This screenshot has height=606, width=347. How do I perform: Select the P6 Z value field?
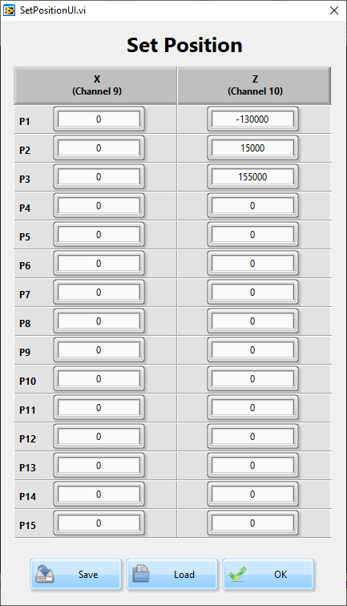tap(252, 263)
